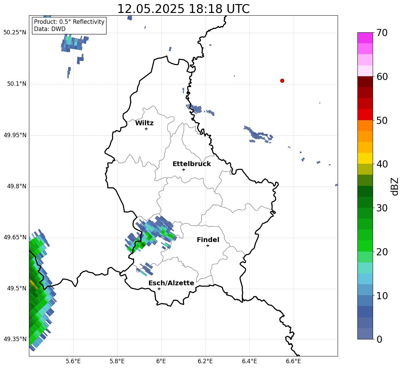Click the 49.8°N latitude label

pos(17,186)
